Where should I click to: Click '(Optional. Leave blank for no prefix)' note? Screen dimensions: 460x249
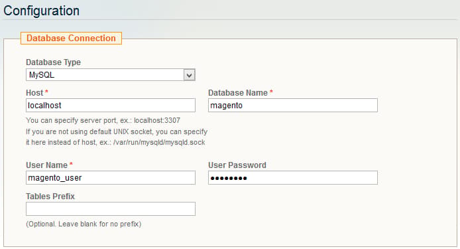click(x=84, y=224)
